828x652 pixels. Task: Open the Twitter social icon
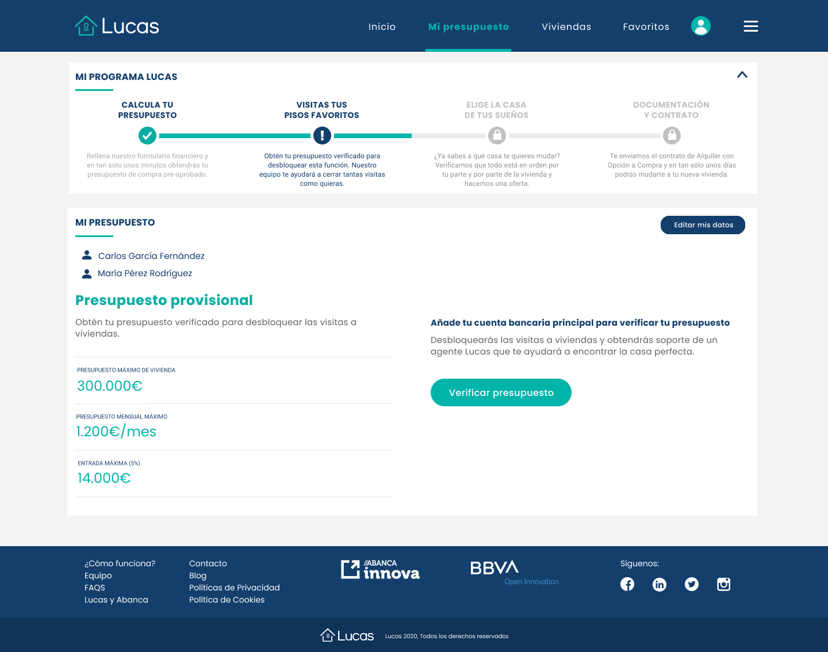(692, 585)
